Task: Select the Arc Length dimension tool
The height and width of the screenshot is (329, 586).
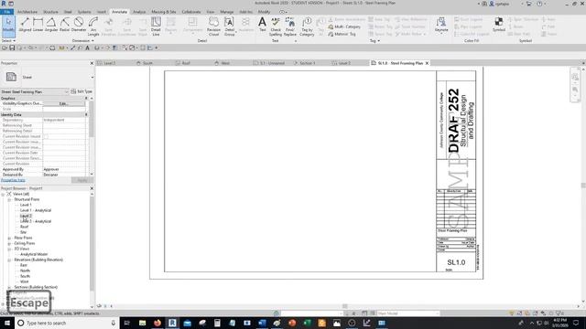Action: (93, 27)
